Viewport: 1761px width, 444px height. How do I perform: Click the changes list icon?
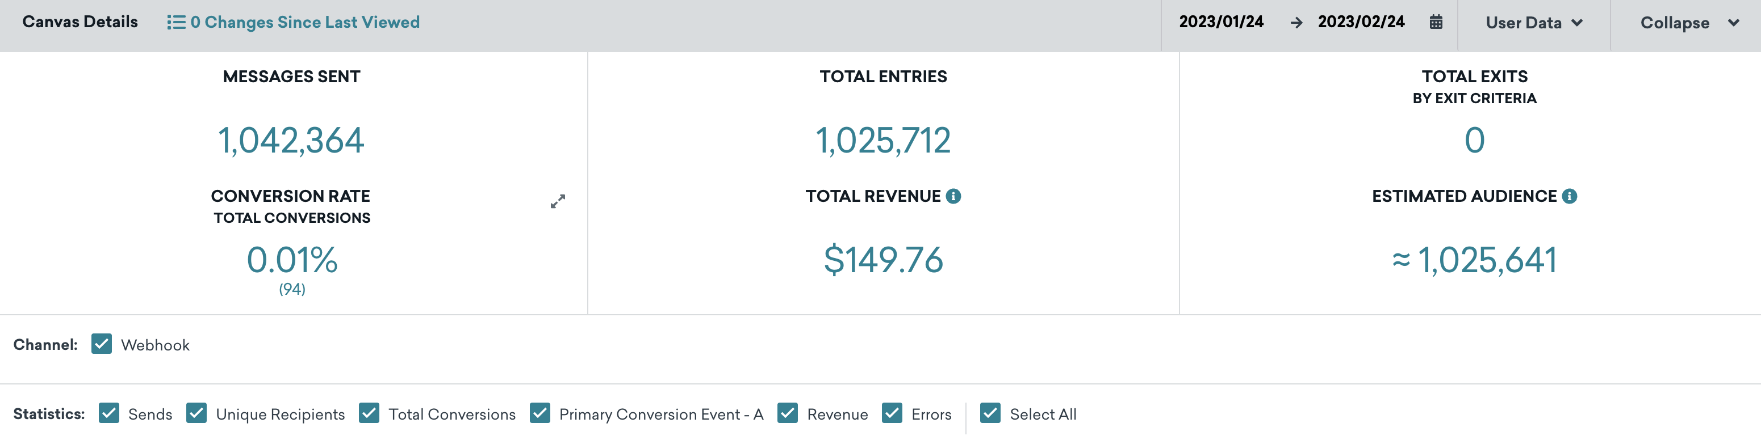tap(175, 23)
